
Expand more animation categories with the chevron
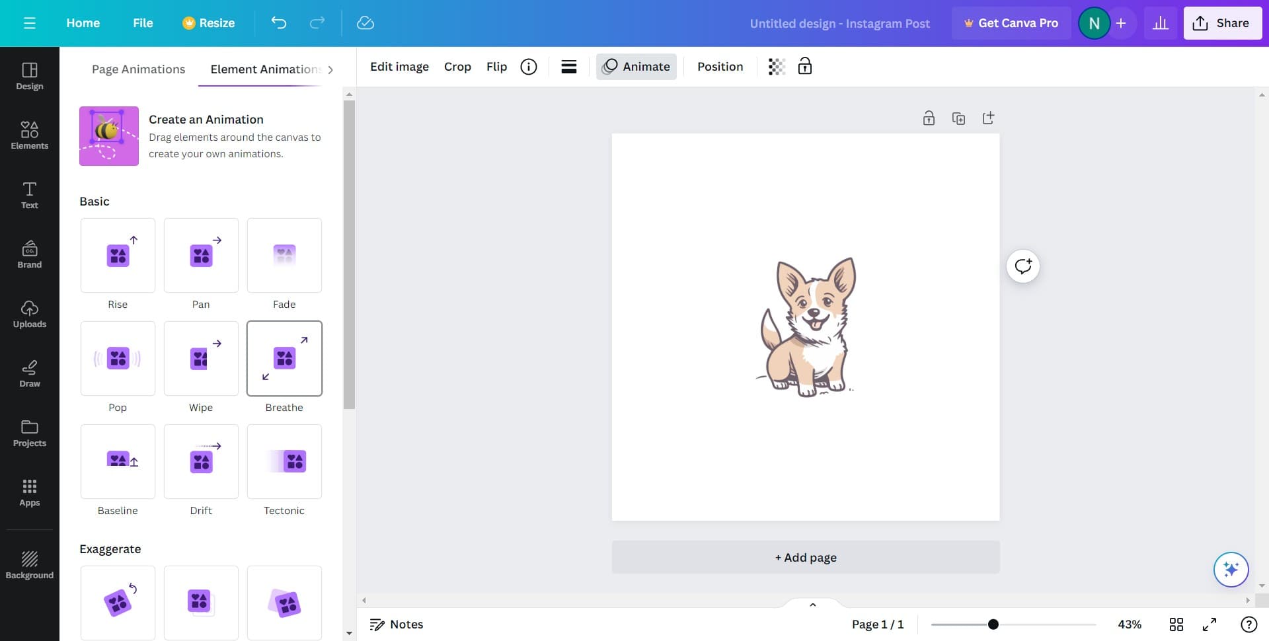330,69
